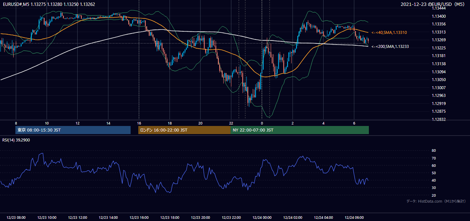Click the RSI scale value 40

point(434,180)
